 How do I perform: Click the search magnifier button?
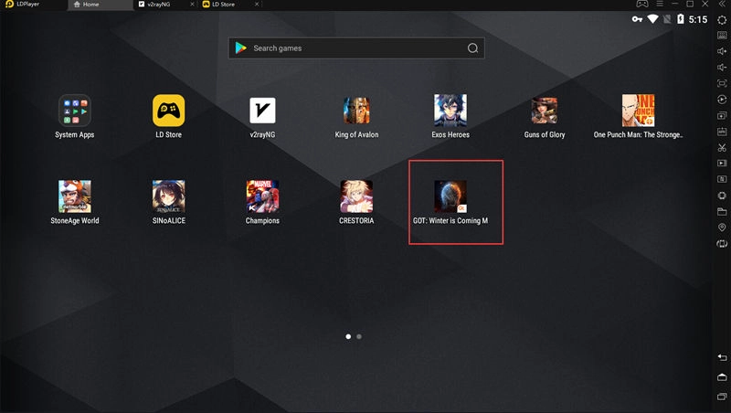pos(472,48)
